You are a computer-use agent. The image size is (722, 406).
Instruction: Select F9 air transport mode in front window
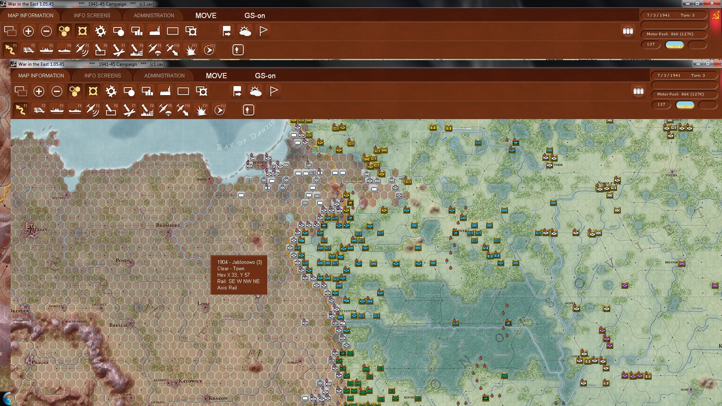pyautogui.click(x=165, y=110)
